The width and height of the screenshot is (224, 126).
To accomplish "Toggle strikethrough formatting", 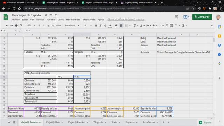I will click(x=105, y=26).
